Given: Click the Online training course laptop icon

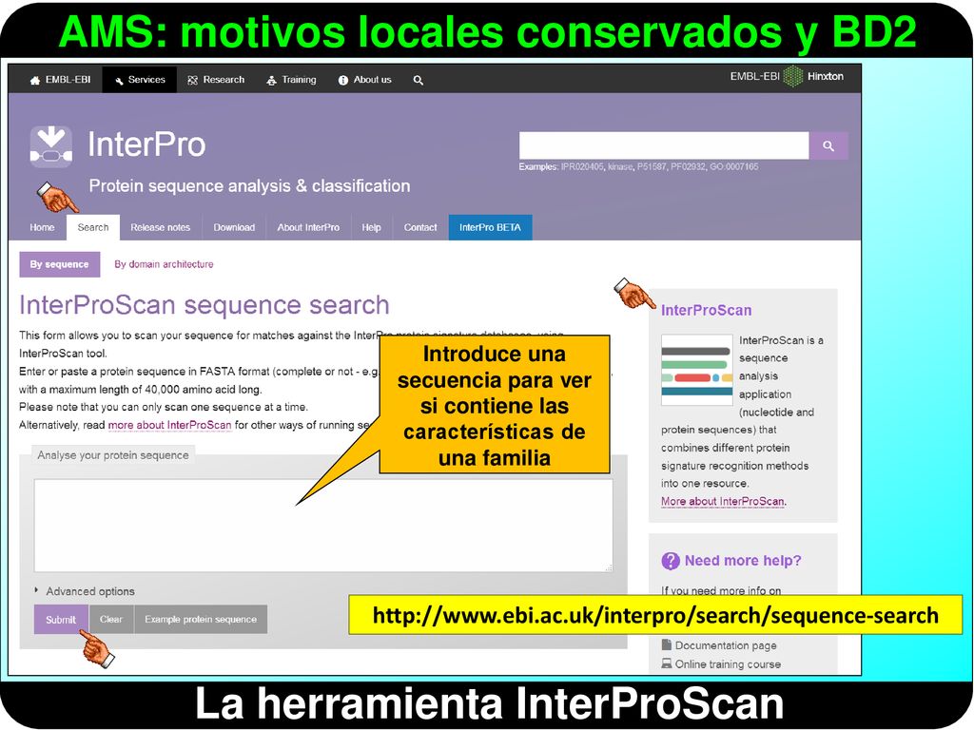Looking at the screenshot, I should [x=667, y=663].
